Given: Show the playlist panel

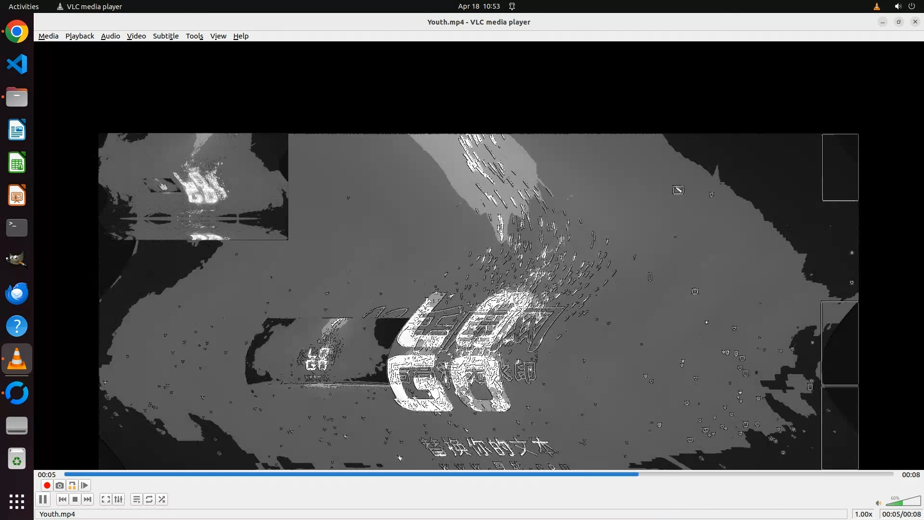Looking at the screenshot, I should coord(137,499).
